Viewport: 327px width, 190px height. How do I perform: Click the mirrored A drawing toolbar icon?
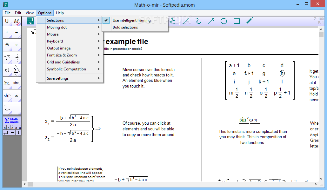click(173, 21)
